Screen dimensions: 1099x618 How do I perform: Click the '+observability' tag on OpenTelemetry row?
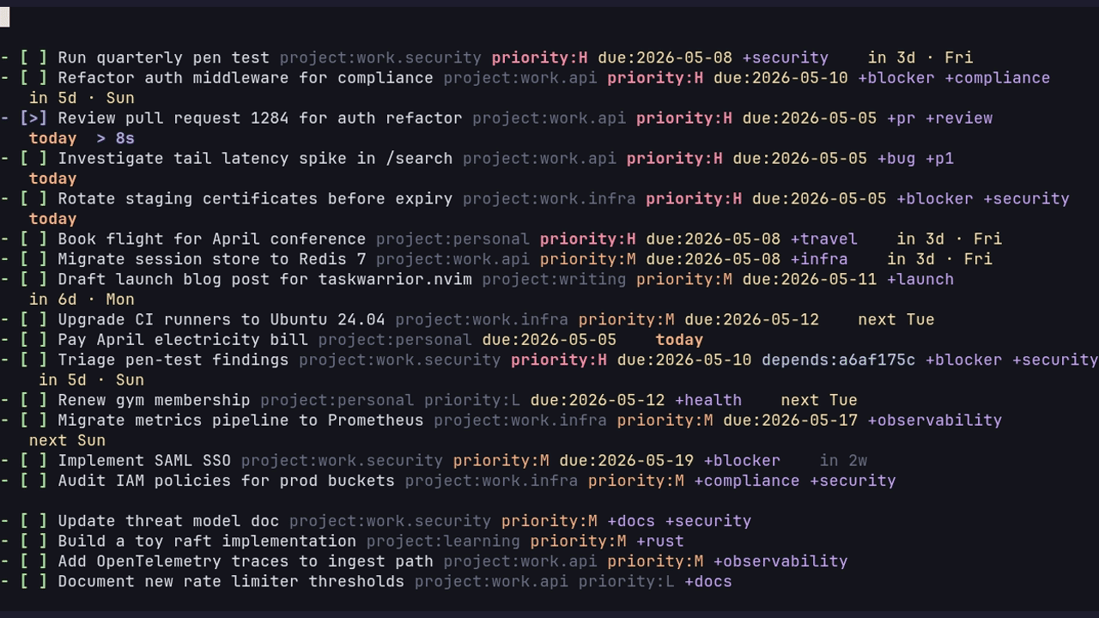[x=780, y=561]
